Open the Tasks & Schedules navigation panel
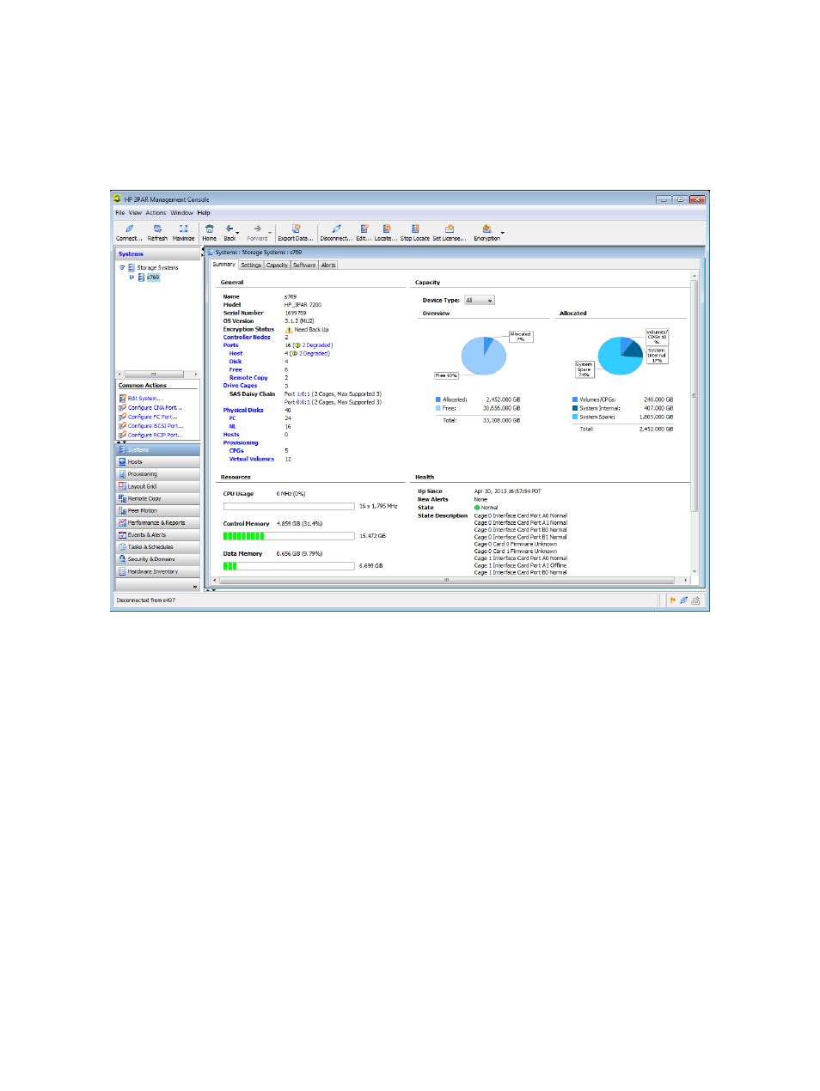 pos(158,547)
